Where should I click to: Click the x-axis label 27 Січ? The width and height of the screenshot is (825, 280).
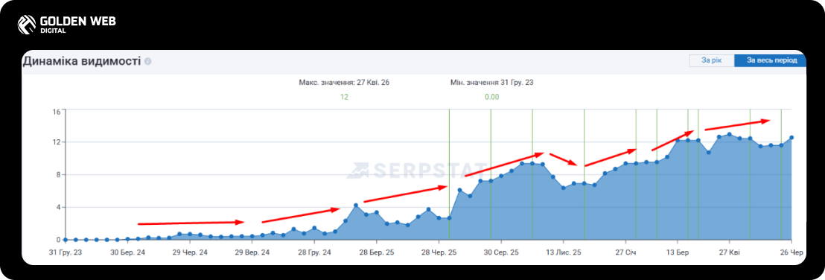pyautogui.click(x=625, y=253)
